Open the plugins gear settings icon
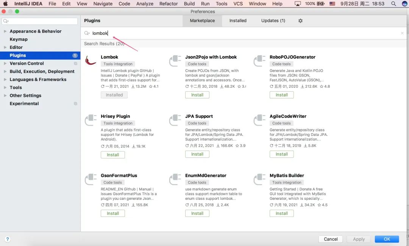The image size is (409, 246). [300, 20]
